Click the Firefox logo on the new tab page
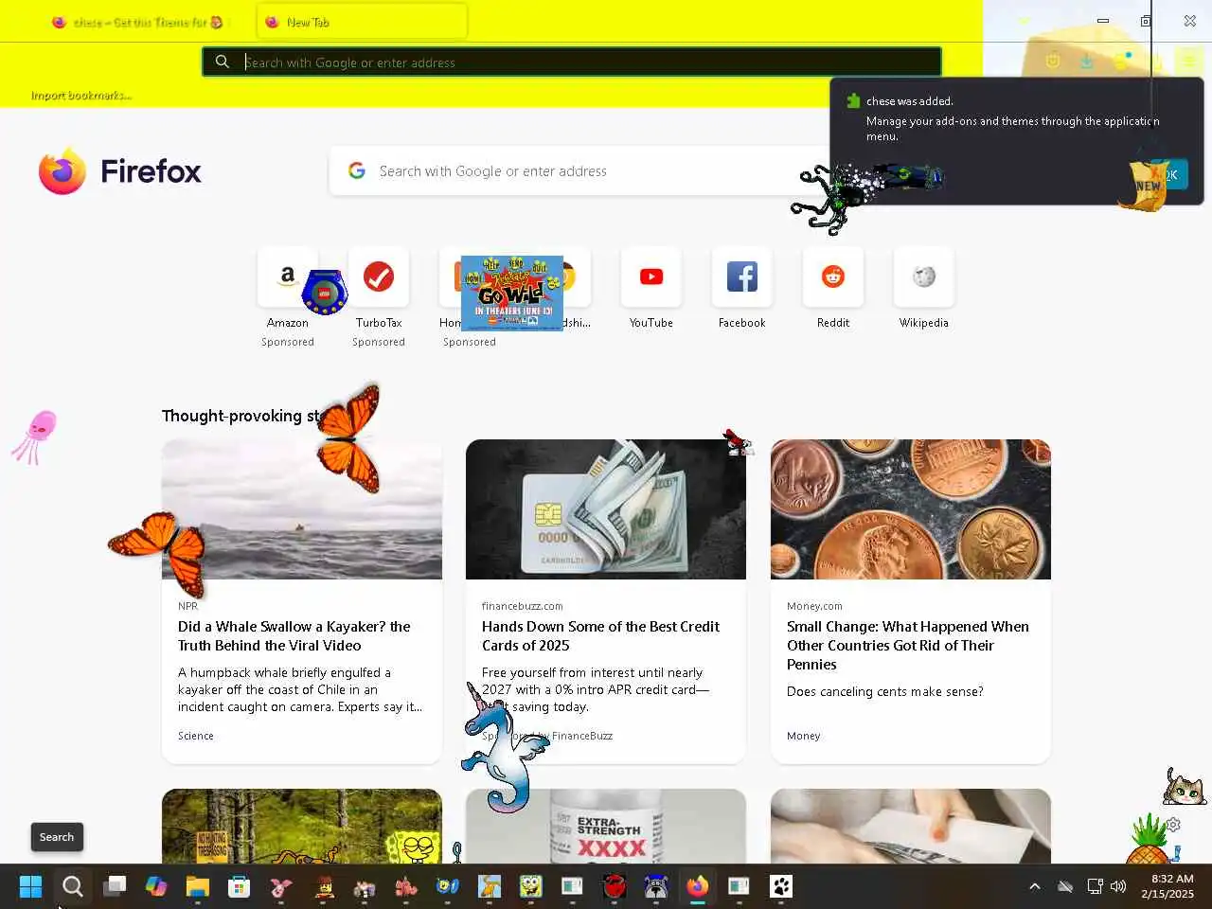1212x909 pixels. pyautogui.click(x=62, y=170)
